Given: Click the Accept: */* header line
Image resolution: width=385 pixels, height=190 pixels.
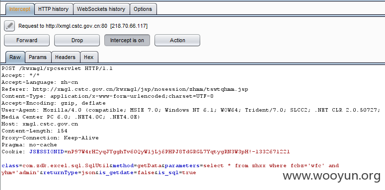Looking at the screenshot, I should pos(21,75).
